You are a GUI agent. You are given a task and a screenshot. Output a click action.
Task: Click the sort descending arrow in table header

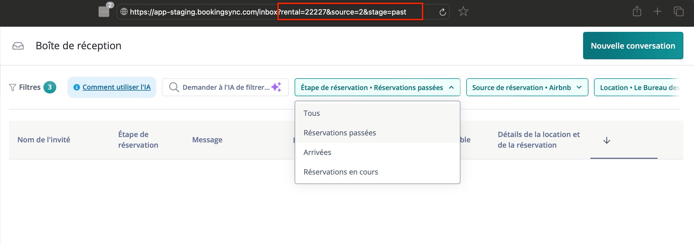pos(607,140)
